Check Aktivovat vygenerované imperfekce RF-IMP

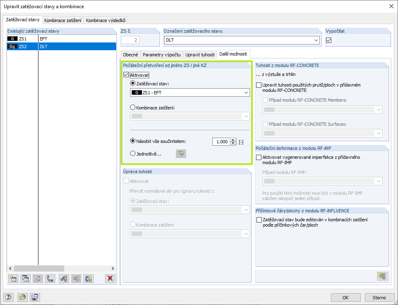pyautogui.click(x=259, y=157)
